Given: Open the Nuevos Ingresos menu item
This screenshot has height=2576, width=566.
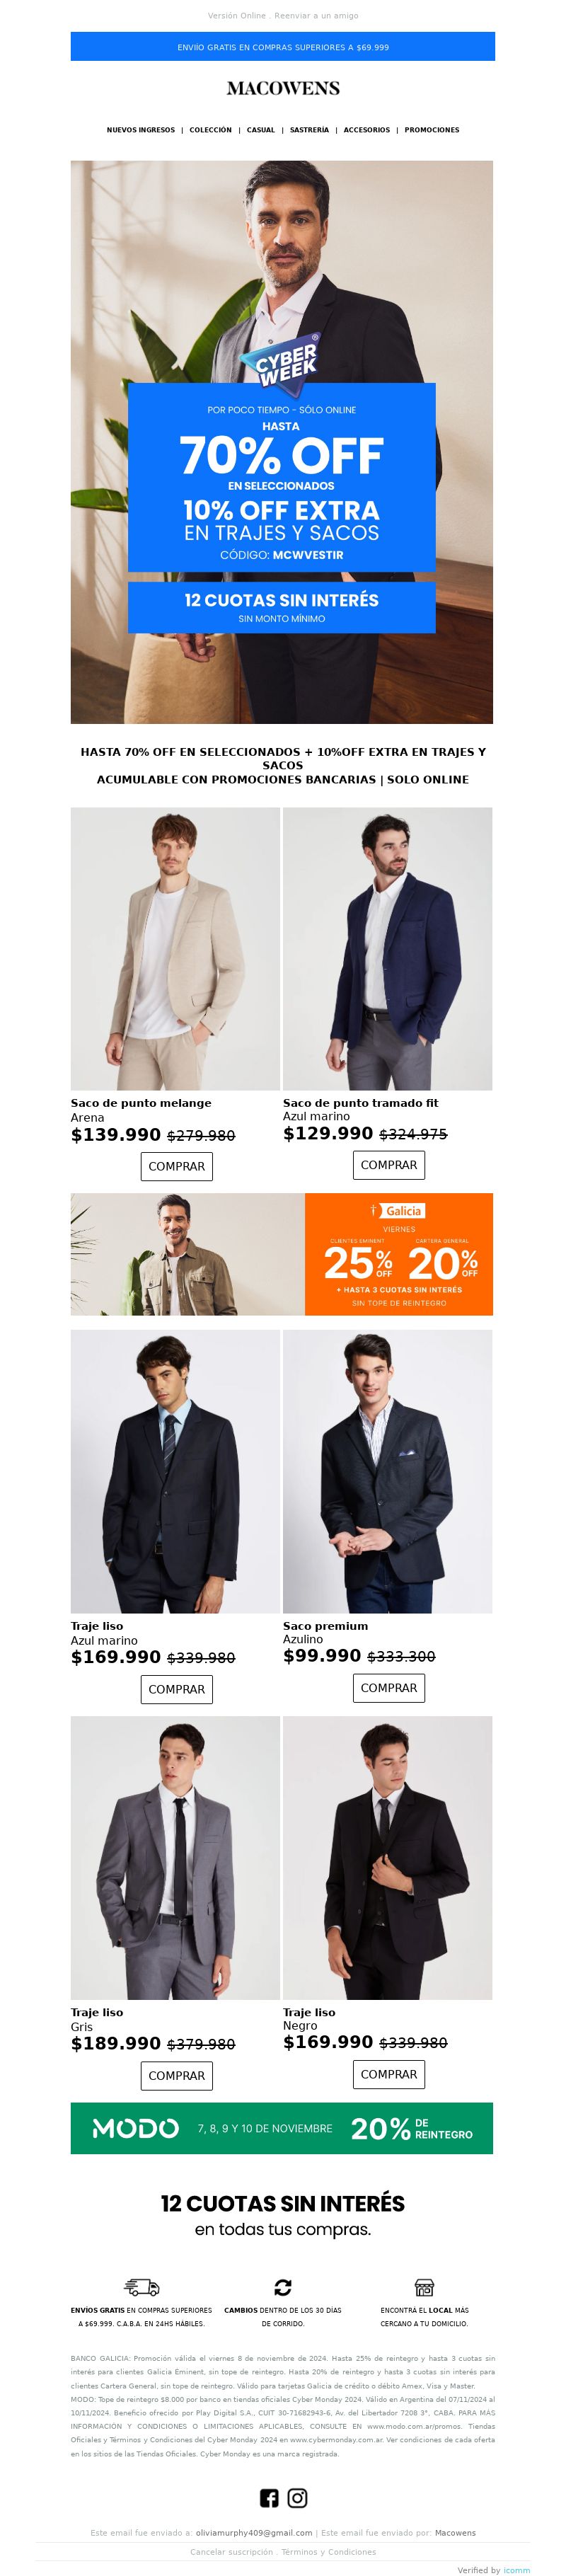Looking at the screenshot, I should (140, 130).
